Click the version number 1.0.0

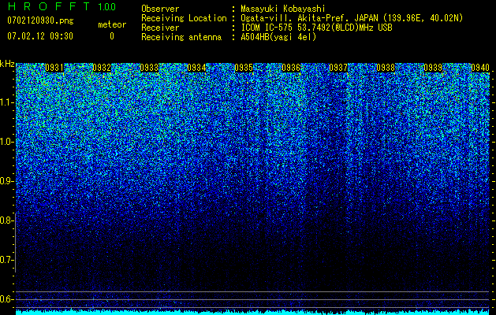tap(107, 6)
